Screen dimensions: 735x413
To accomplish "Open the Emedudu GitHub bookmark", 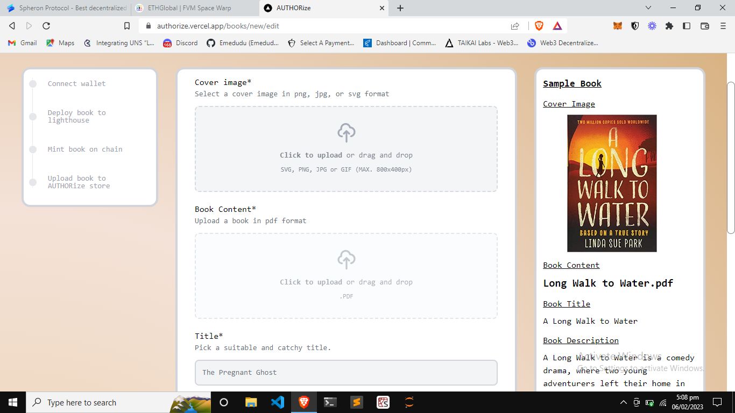I will [243, 43].
